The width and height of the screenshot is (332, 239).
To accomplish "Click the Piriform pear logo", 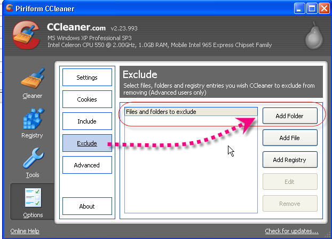I will click(314, 36).
